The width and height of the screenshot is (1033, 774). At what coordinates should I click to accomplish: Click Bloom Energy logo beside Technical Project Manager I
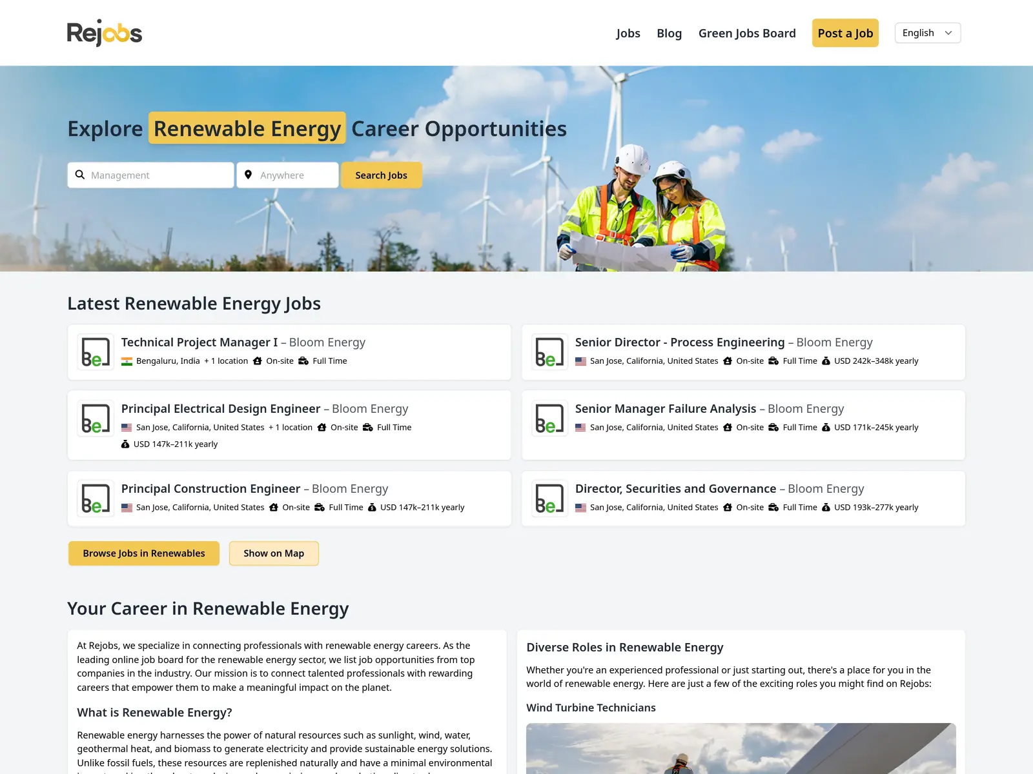pyautogui.click(x=96, y=352)
